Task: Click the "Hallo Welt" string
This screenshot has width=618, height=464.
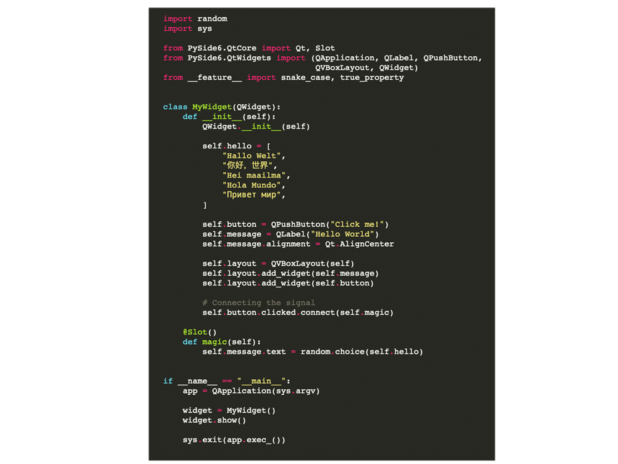Action: pos(252,156)
